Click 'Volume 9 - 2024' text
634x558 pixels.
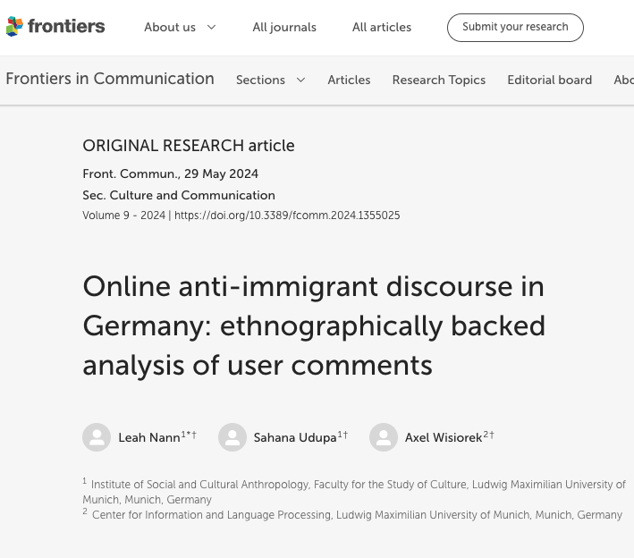click(x=123, y=216)
